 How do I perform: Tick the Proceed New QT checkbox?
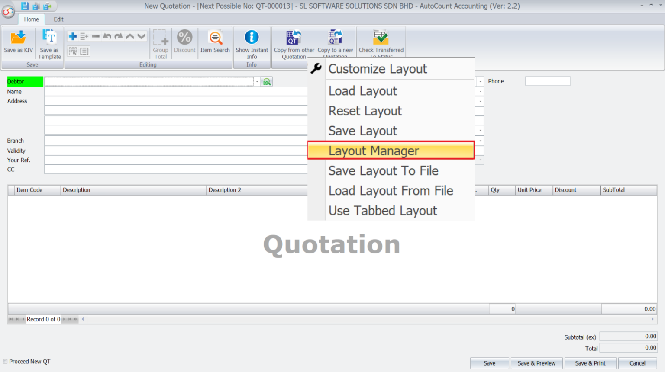5,362
